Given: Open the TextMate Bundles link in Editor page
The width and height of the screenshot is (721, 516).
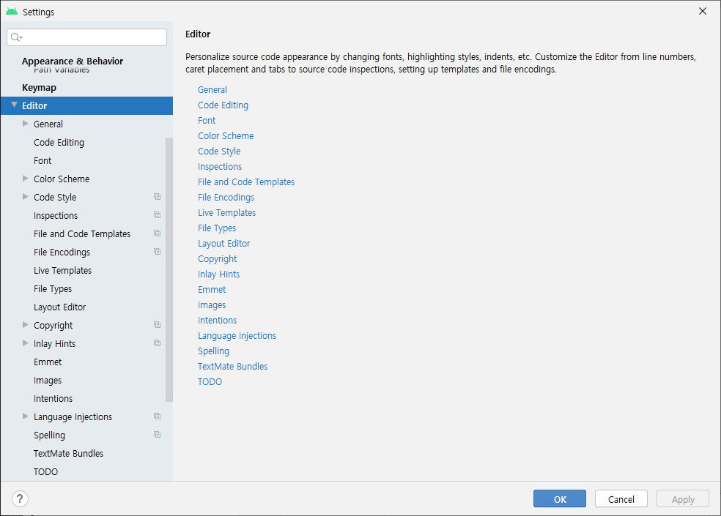Looking at the screenshot, I should (233, 367).
